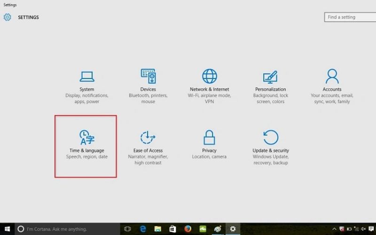
Task: Click the Settings gear icon beside SETTINGS title
Action: pos(7,17)
